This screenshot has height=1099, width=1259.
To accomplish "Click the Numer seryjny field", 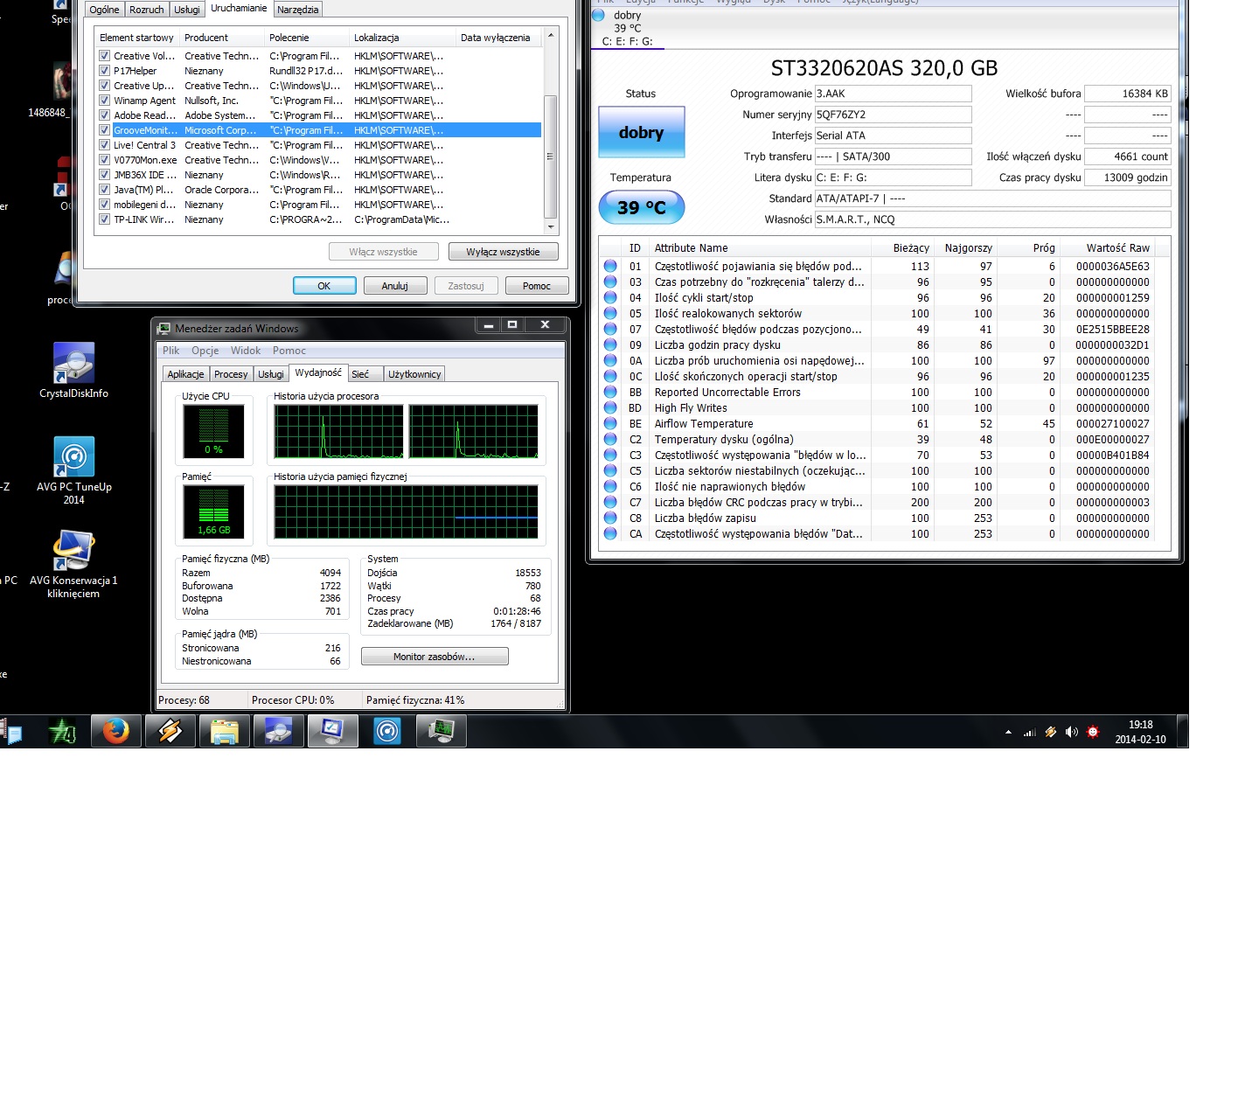I will [893, 115].
